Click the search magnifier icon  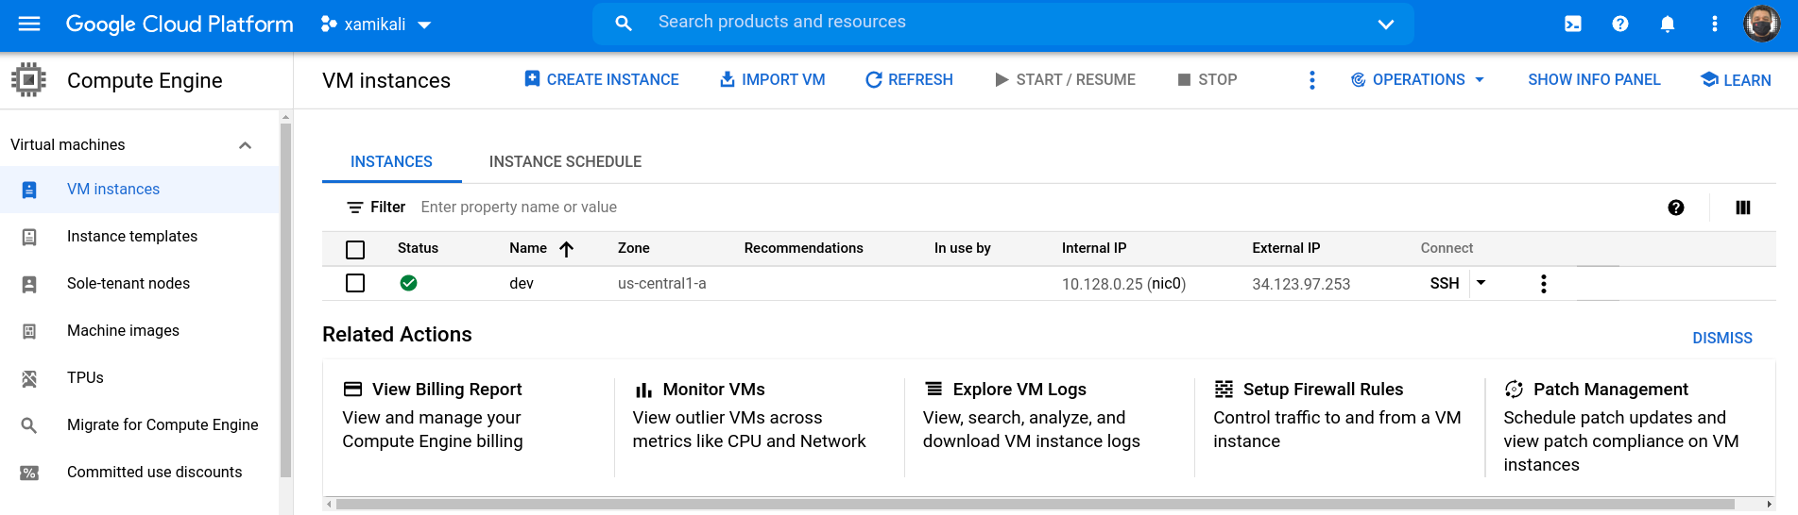pyautogui.click(x=624, y=24)
